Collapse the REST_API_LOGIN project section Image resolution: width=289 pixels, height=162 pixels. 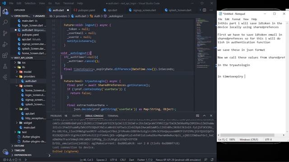pos(28,58)
